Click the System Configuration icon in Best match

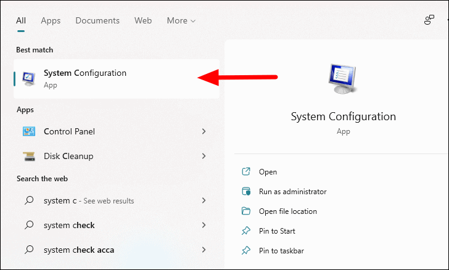28,79
